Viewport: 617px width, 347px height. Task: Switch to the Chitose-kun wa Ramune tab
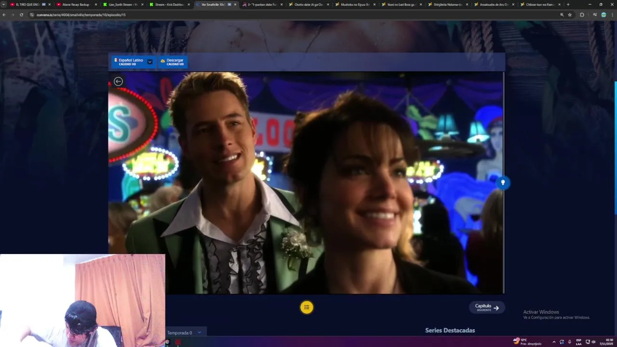[541, 4]
